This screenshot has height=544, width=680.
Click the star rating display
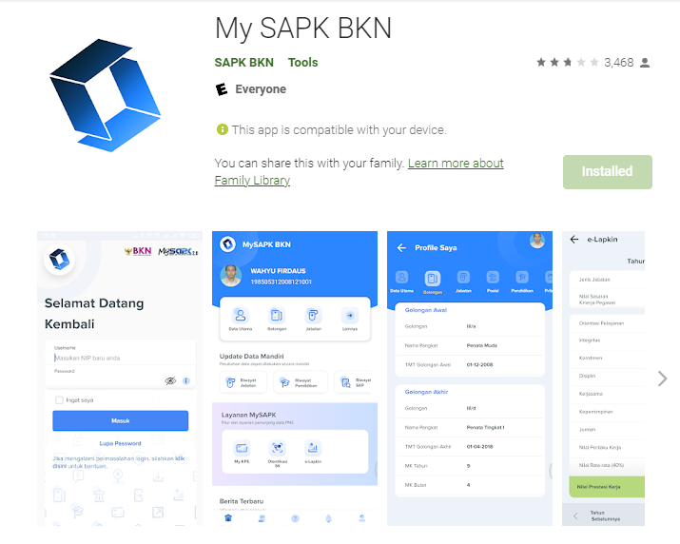point(567,63)
